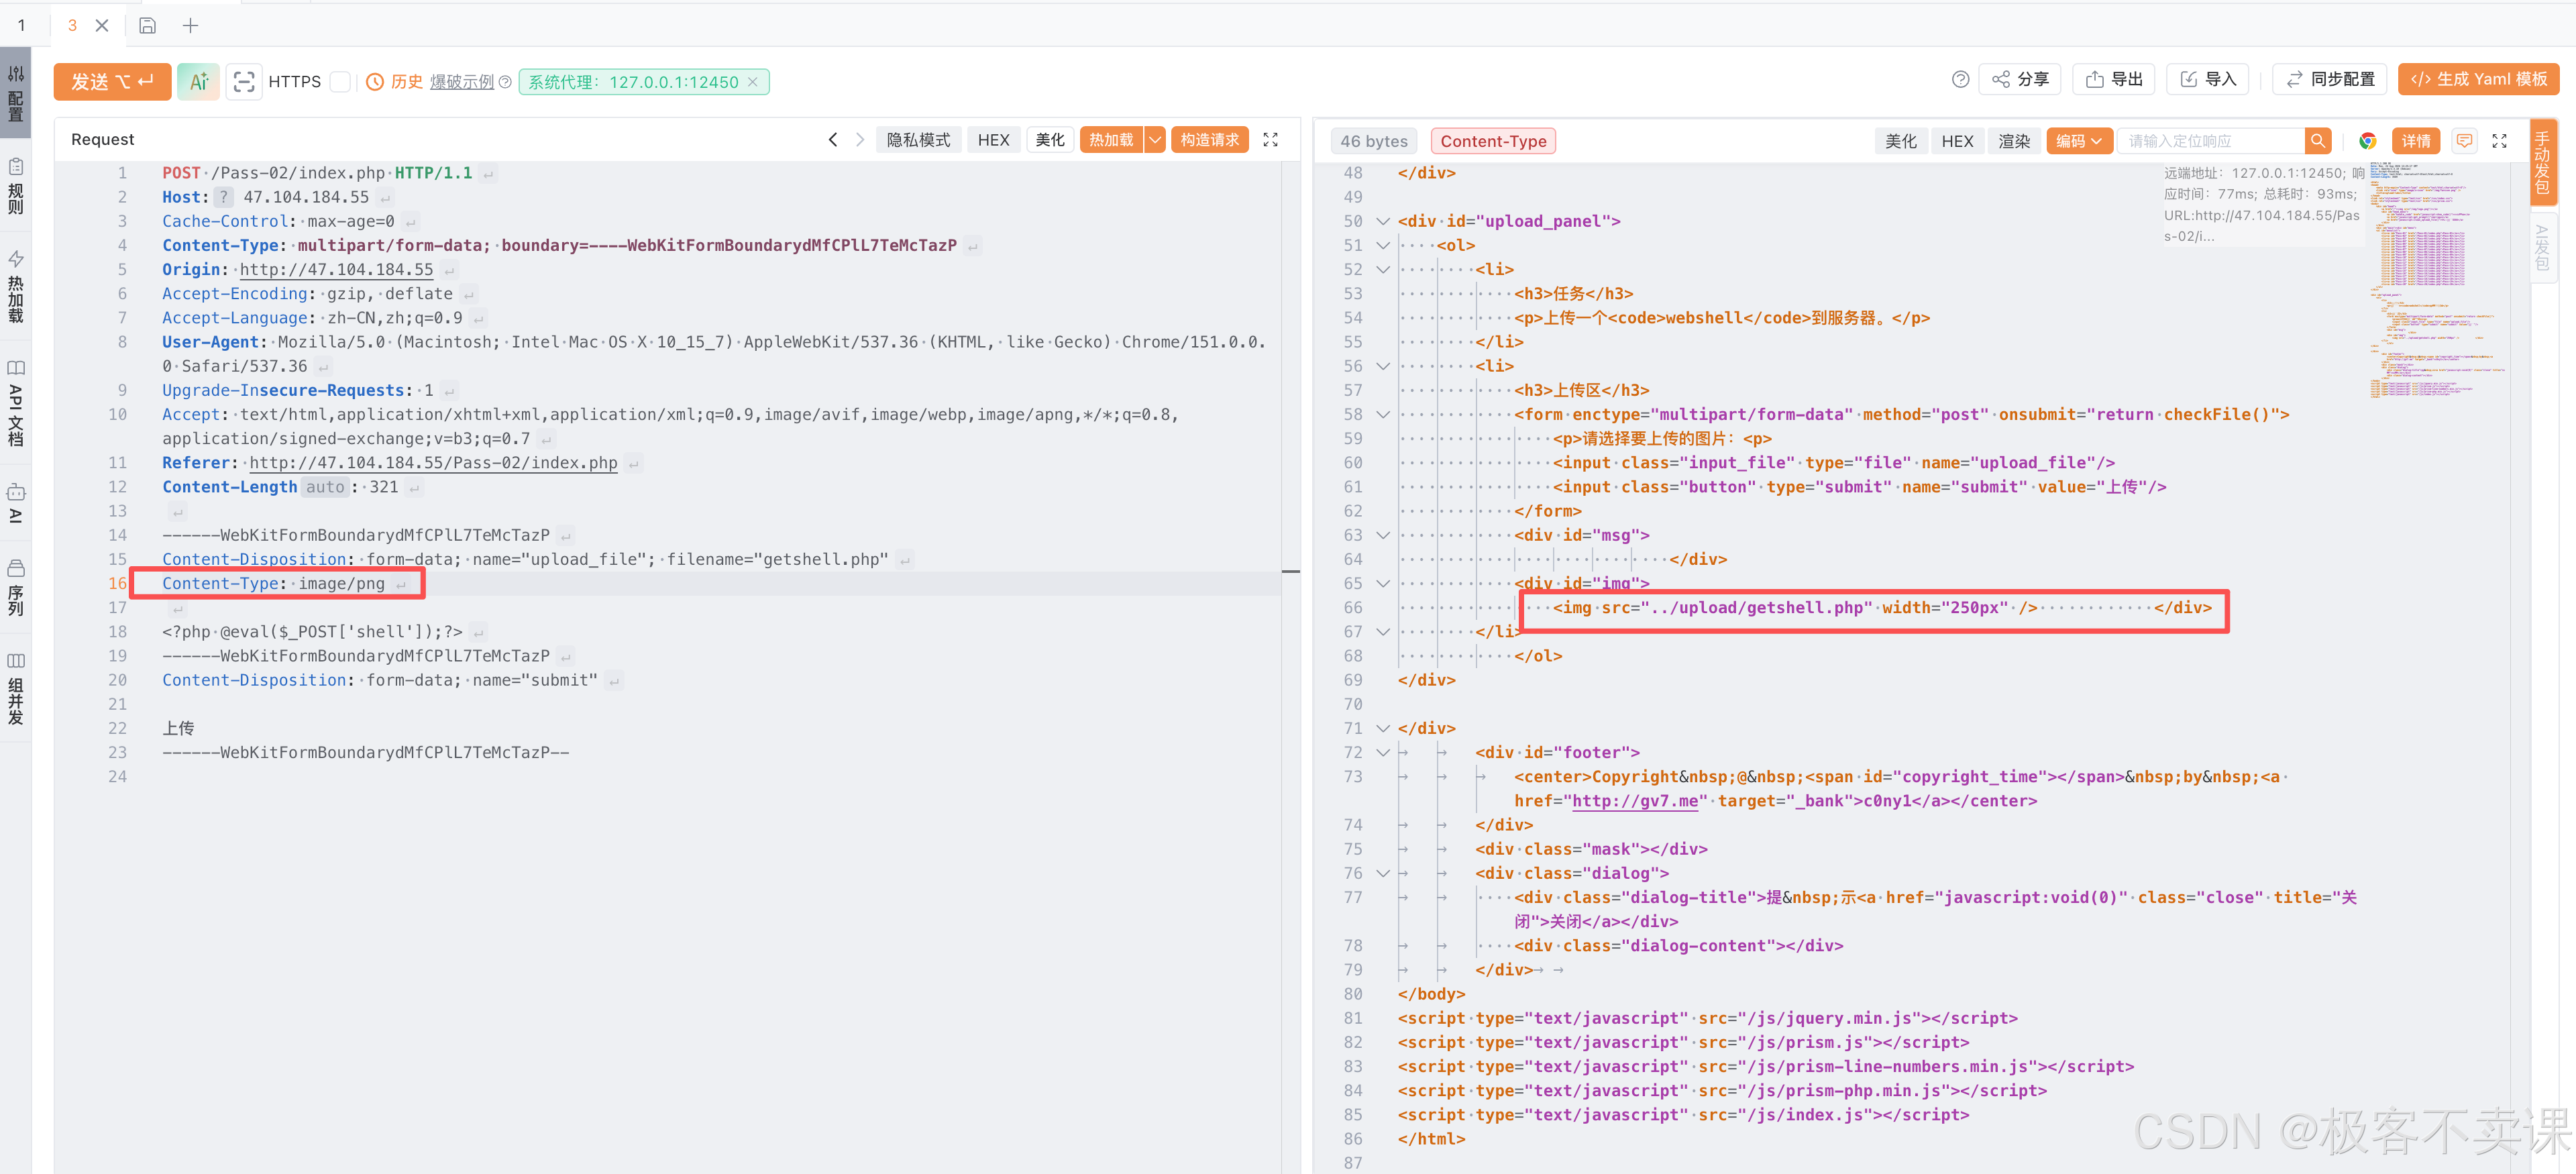Open the 手动发包 side tab
Screen dimensions: 2576x1174
point(2542,162)
